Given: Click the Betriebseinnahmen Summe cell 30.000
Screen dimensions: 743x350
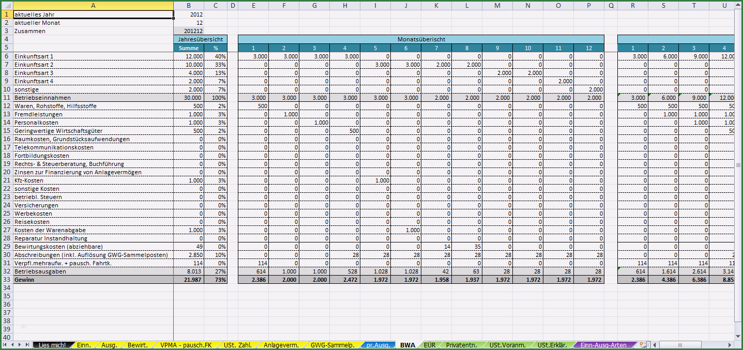Looking at the screenshot, I should (x=189, y=98).
